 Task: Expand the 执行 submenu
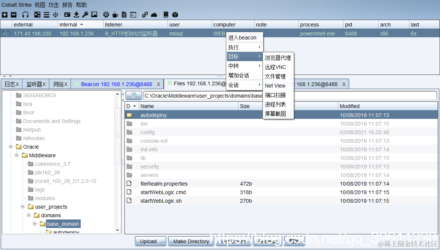pos(244,47)
